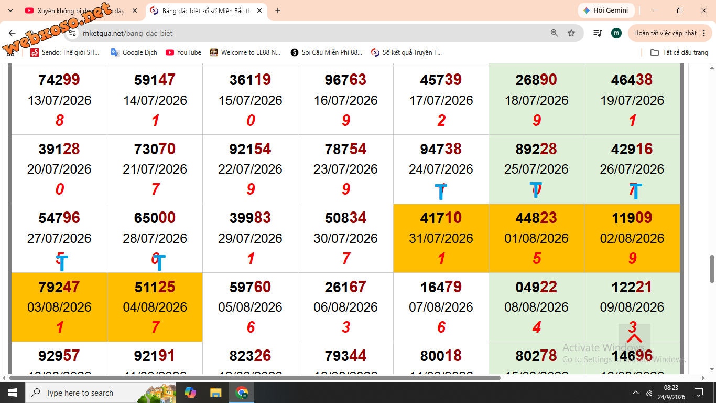
Task: Open the "Tất cả dấu trang" bookmarks folder
Action: (679, 52)
